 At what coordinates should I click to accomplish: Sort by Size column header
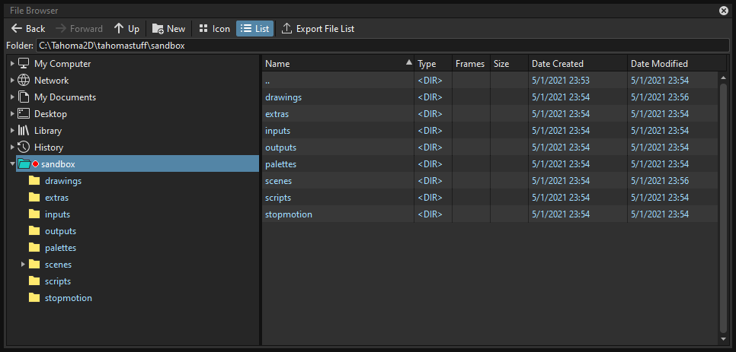tap(509, 64)
